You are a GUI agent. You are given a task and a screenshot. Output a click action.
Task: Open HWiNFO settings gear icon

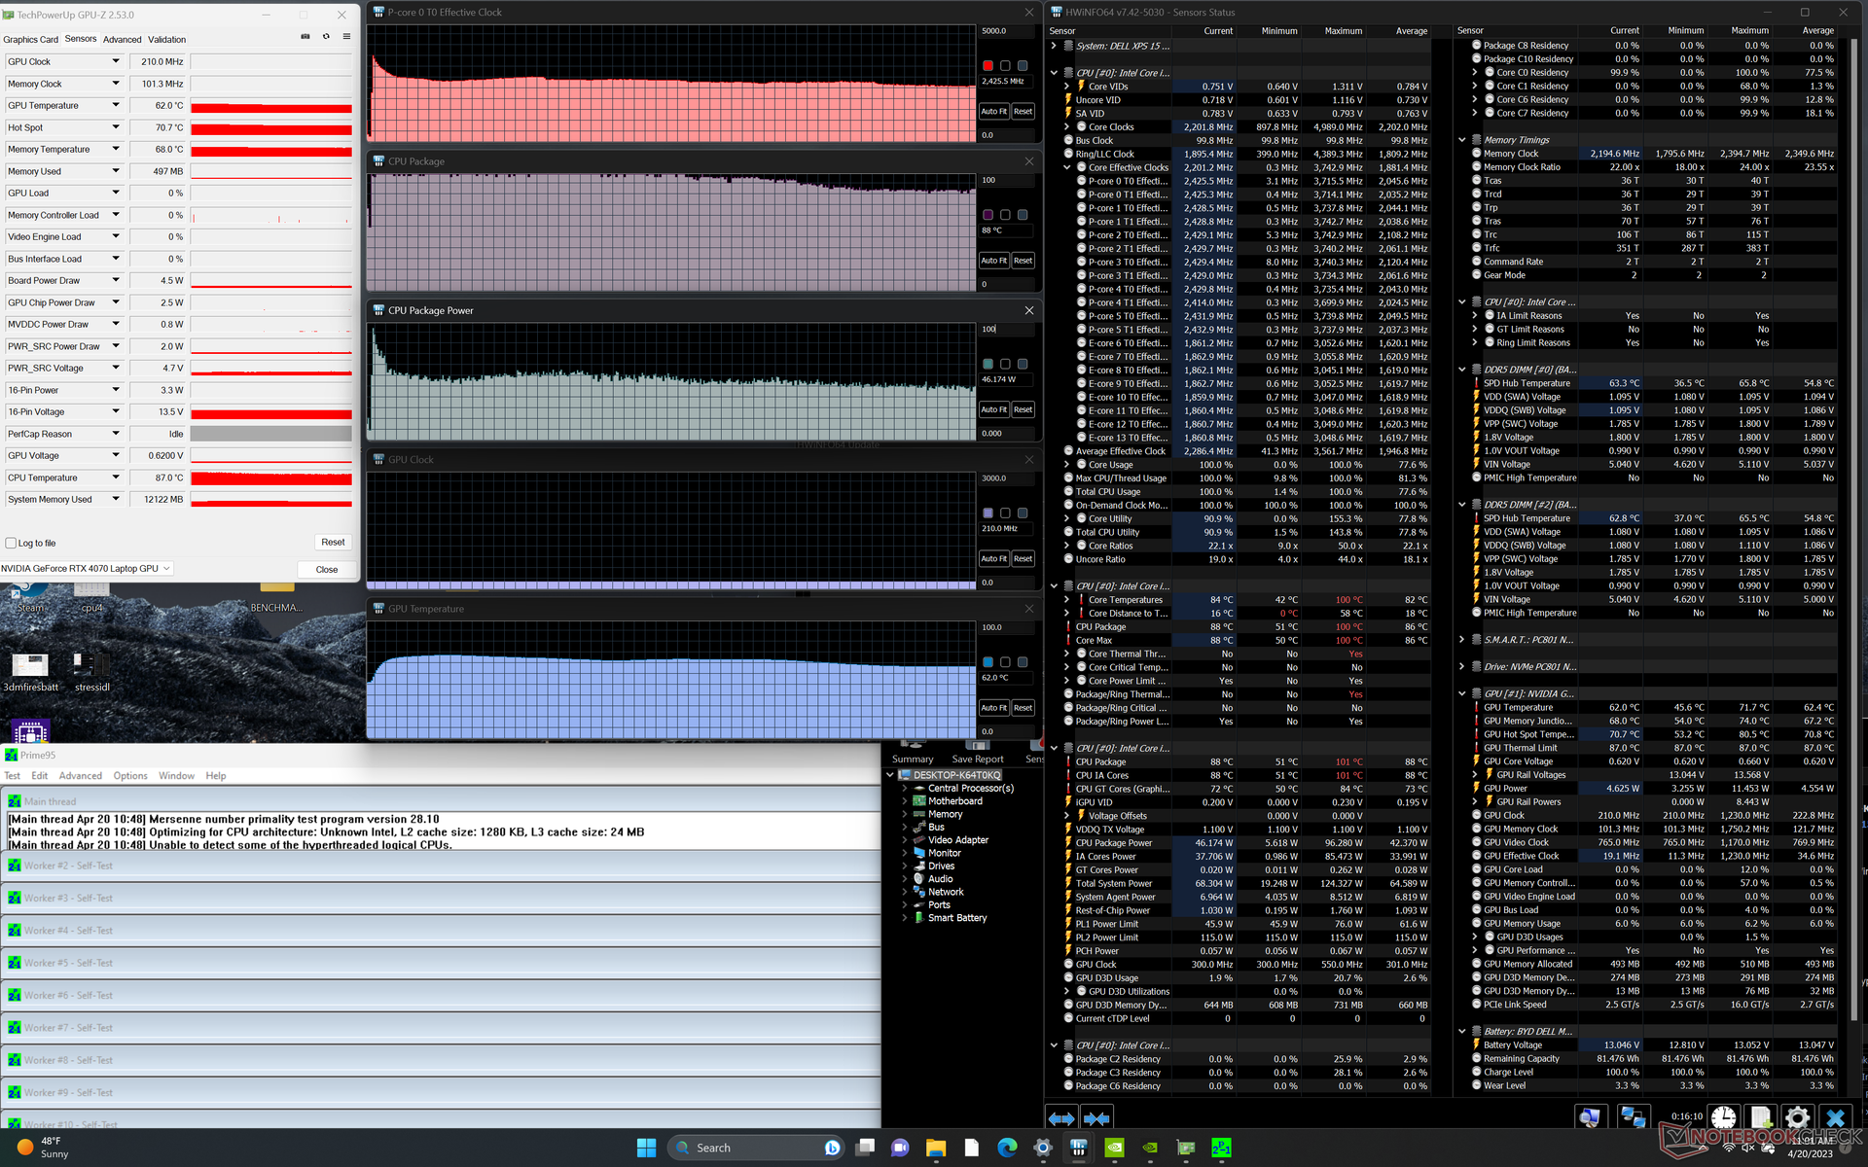(x=1798, y=1117)
